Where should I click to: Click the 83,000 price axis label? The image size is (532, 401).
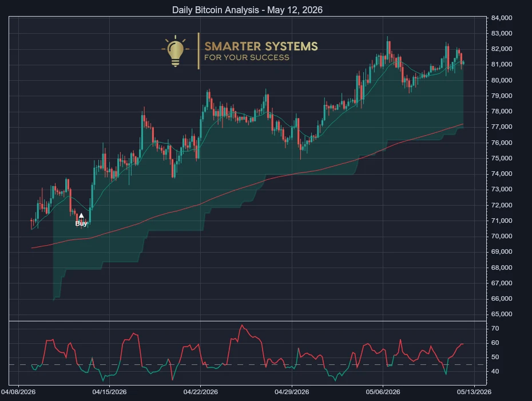pos(502,33)
